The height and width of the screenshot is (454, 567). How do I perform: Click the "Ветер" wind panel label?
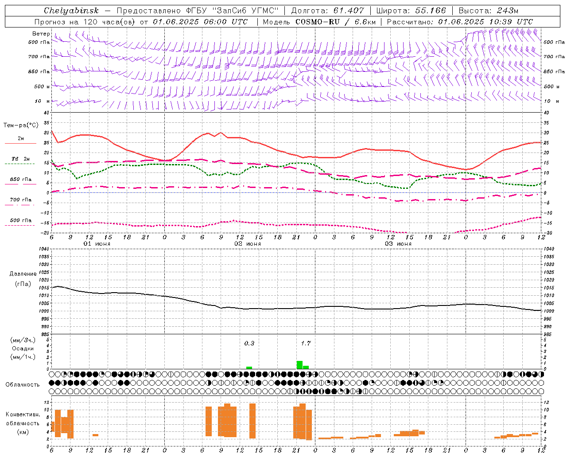click(41, 34)
